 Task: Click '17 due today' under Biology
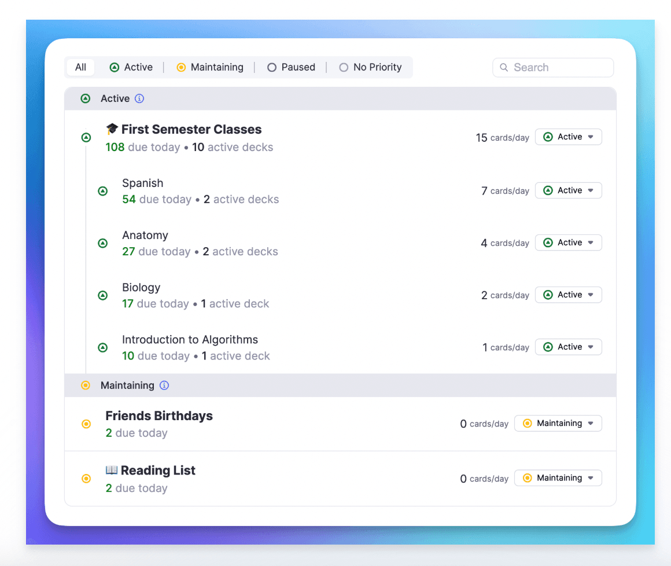coord(156,304)
